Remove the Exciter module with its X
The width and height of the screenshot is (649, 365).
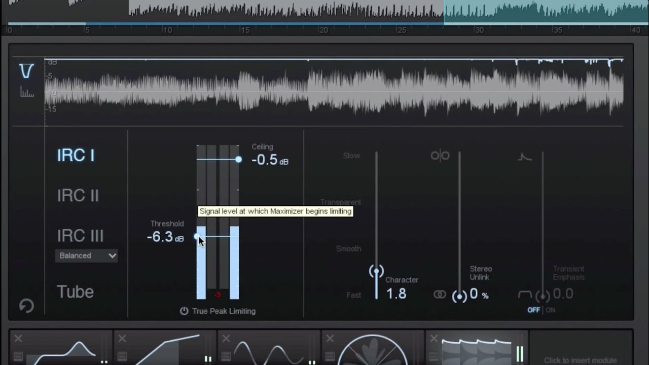point(226,339)
